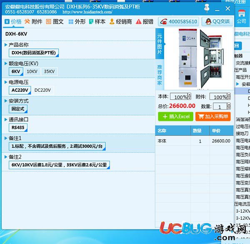Image resolution: width=250 pixels, height=244 pixels.
Task: Switch to the 外形 dimensions tab
Action: [x=77, y=22]
